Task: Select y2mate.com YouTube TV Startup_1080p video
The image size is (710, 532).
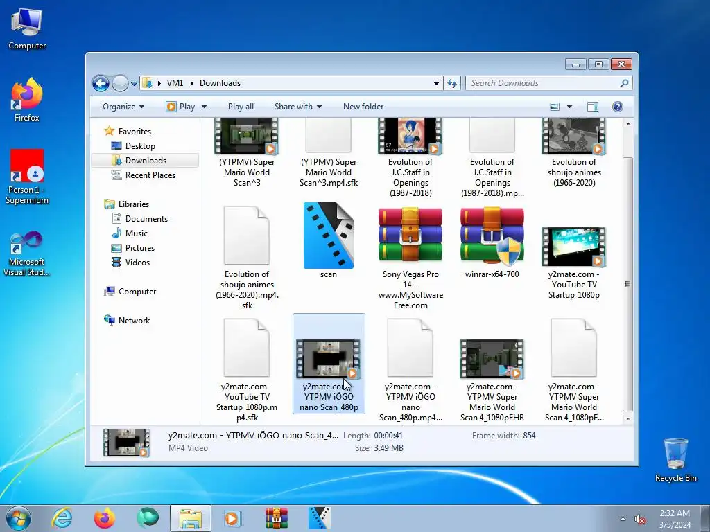Action: tap(573, 263)
